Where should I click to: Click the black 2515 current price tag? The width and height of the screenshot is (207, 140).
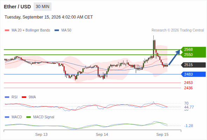click(193, 65)
